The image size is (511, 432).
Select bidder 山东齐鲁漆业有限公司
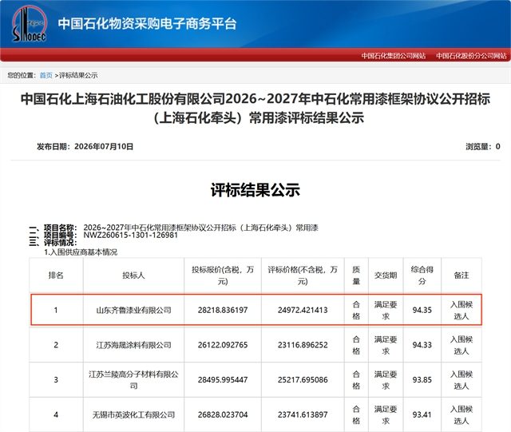pyautogui.click(x=133, y=310)
